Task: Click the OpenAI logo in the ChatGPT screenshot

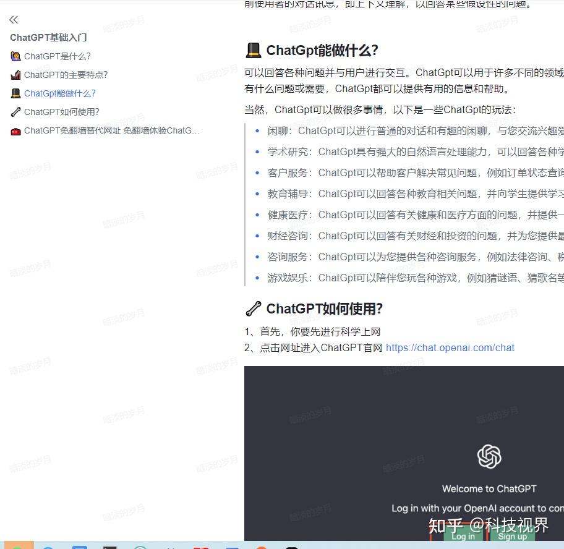Action: tap(489, 456)
